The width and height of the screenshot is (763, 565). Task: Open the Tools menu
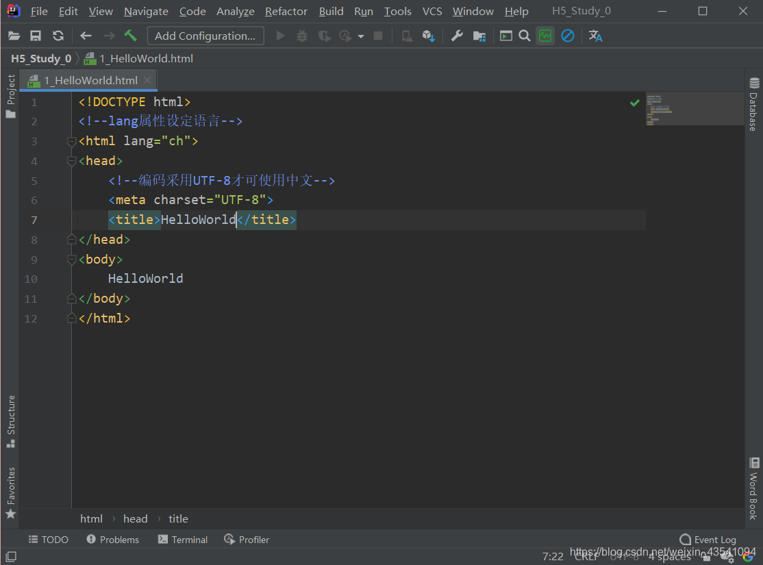[x=397, y=11]
